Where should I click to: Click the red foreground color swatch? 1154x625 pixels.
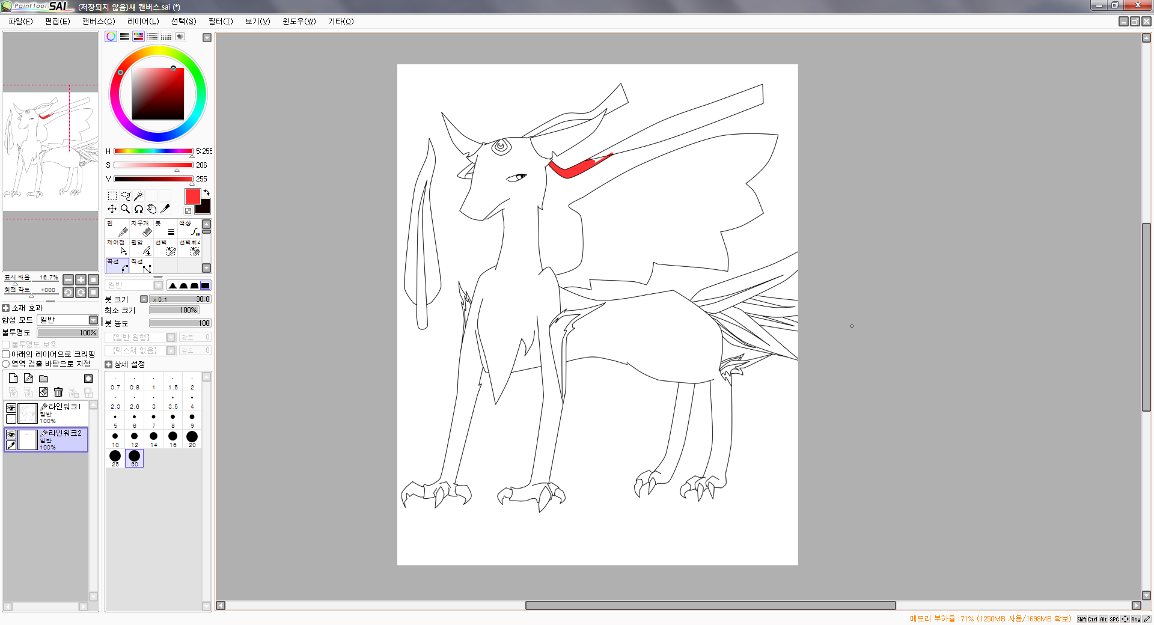pos(192,197)
